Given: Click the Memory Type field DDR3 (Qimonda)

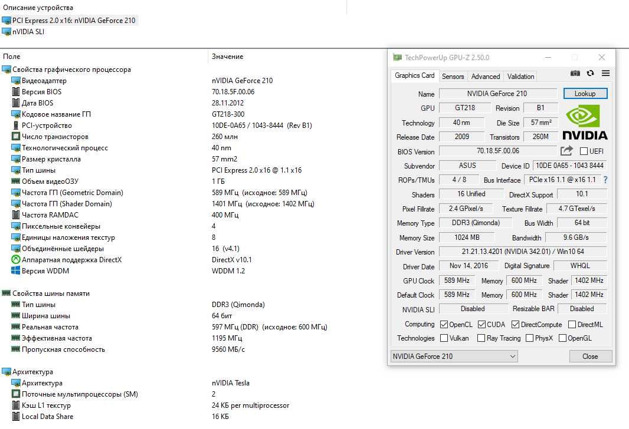Looking at the screenshot, I should [476, 223].
